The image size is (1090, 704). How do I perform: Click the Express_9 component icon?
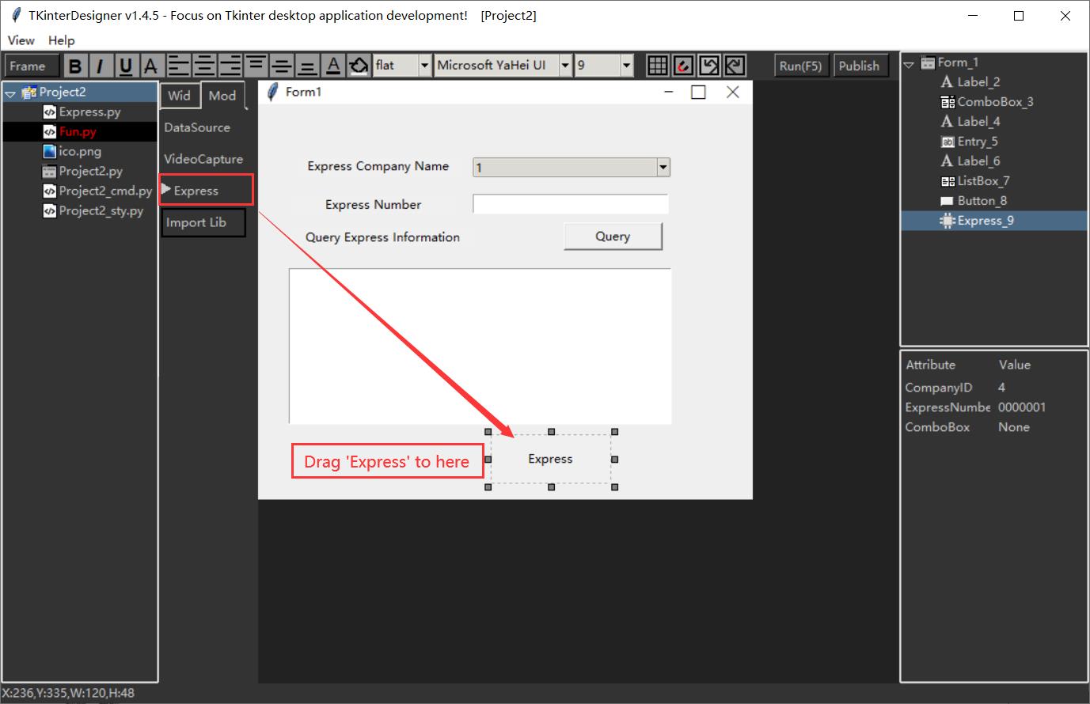click(x=948, y=221)
